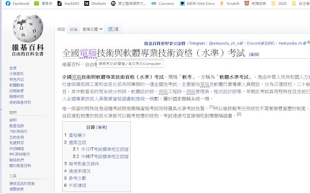Select the 汉 漢 conversion tab
The image size is (310, 194).
point(113,29)
